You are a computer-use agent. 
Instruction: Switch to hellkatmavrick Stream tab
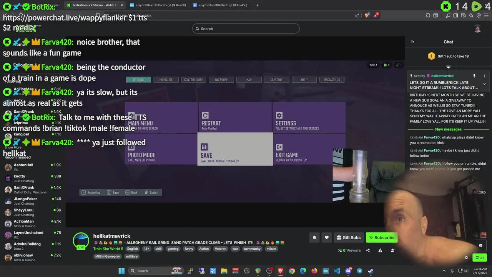click(94, 5)
